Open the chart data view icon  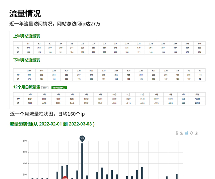pyautogui.click(x=177, y=133)
